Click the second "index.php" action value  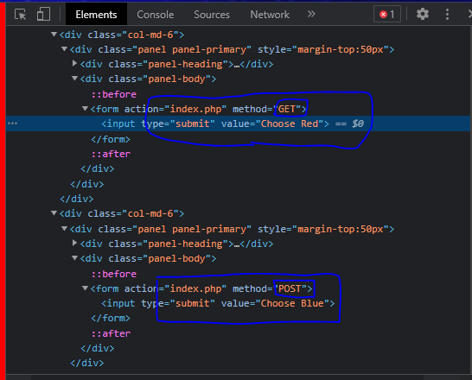pos(195,288)
